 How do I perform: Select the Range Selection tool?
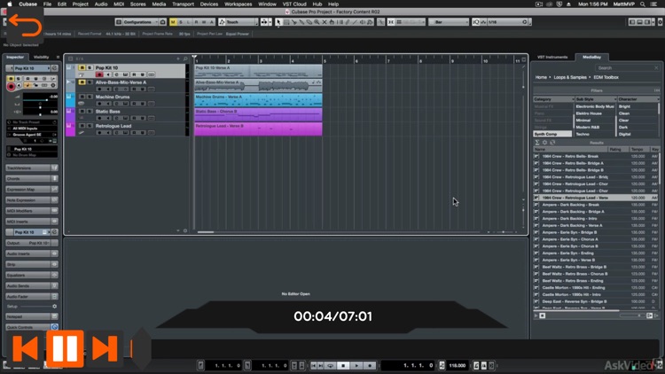tap(286, 22)
